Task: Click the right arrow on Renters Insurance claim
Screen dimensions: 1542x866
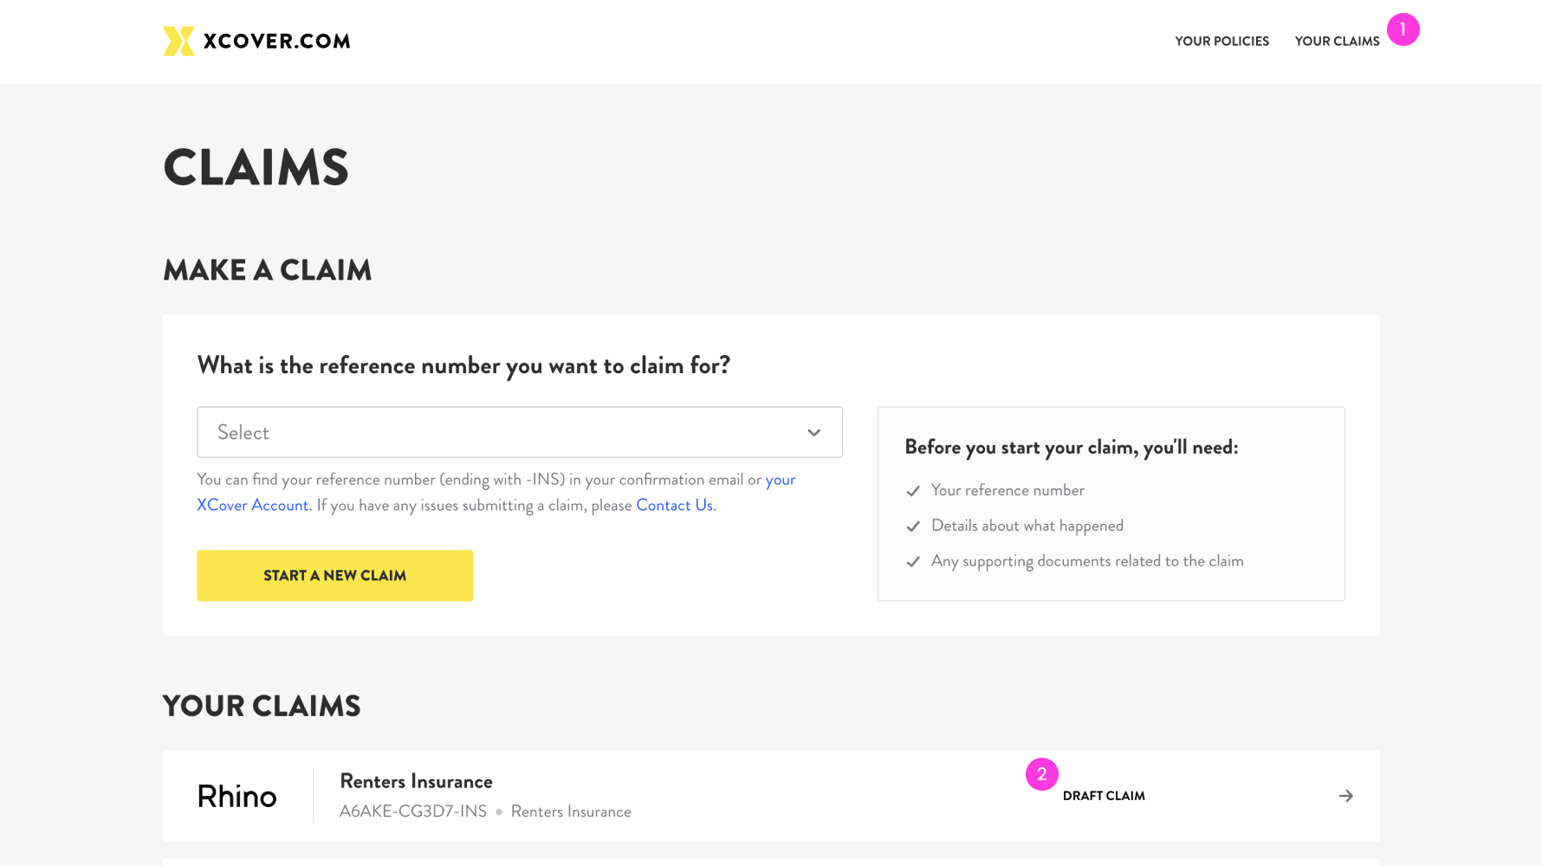Action: [x=1345, y=796]
